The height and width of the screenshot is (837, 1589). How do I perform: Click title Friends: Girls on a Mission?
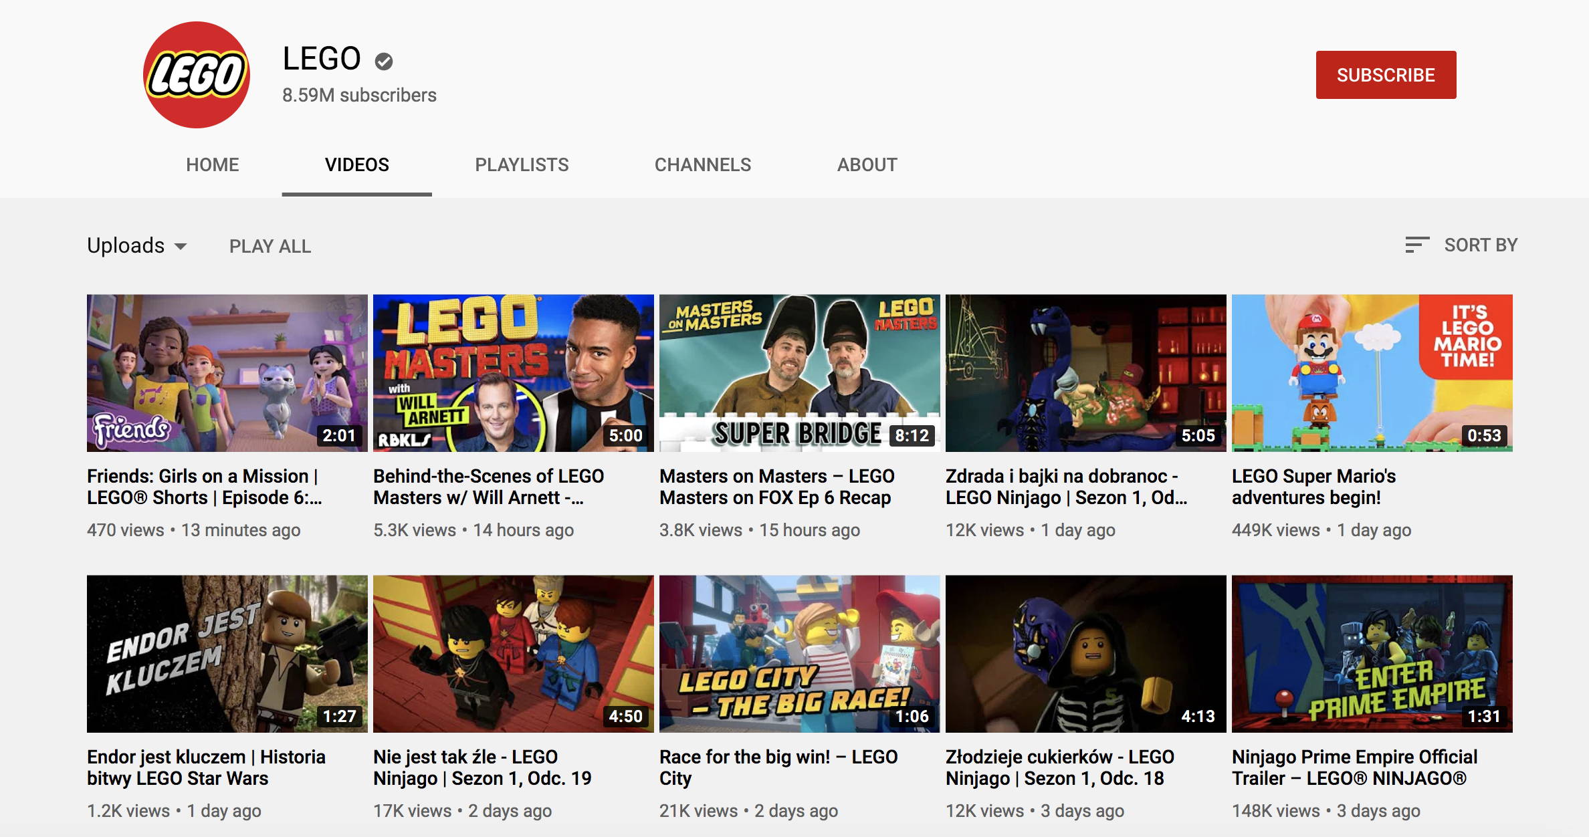tap(205, 487)
